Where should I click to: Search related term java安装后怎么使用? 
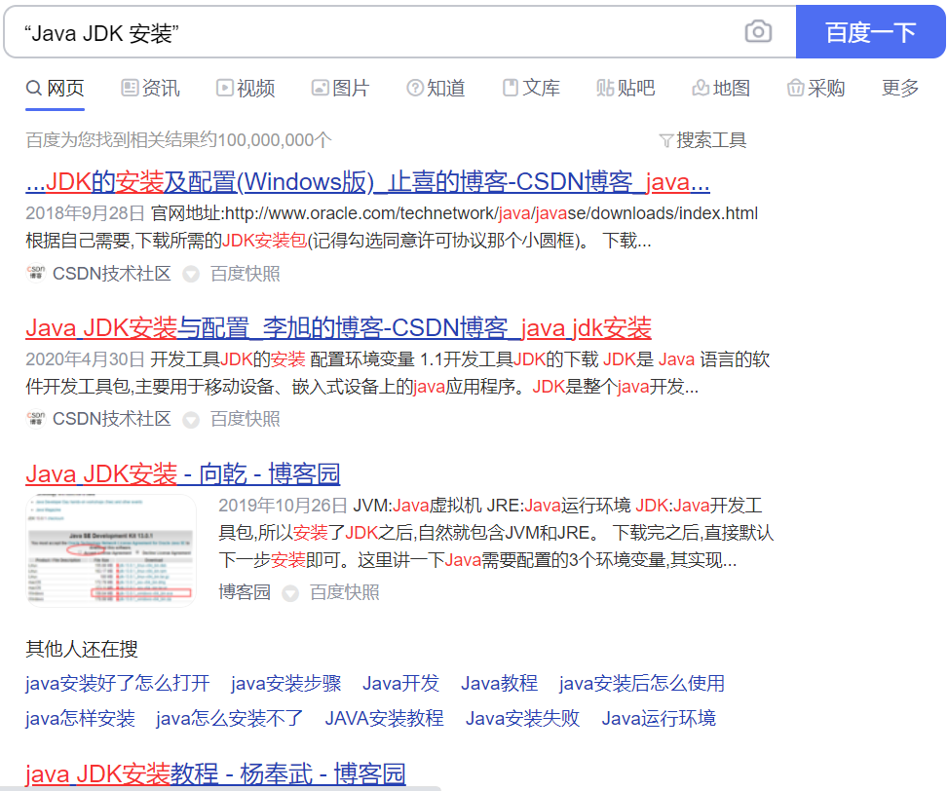coord(642,684)
